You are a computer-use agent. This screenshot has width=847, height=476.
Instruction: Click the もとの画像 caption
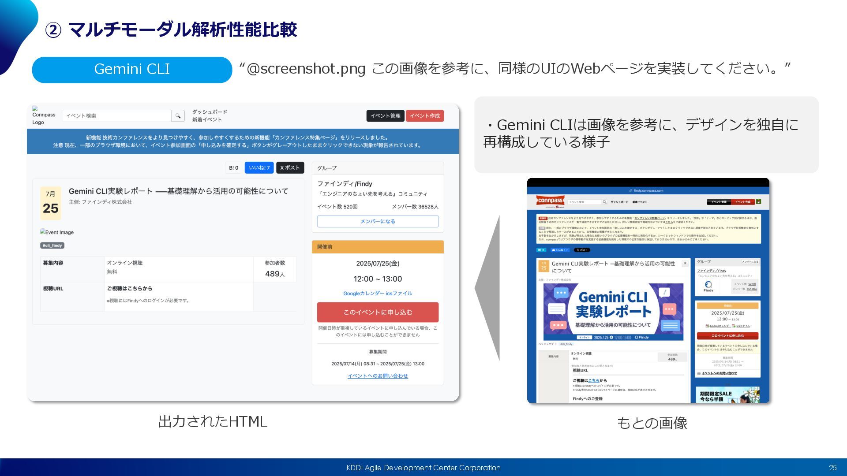point(652,423)
